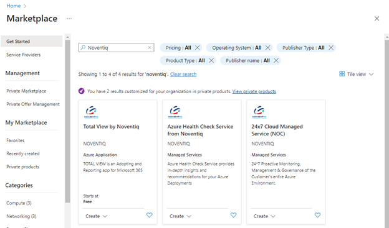Open Private Marketplace in sidebar
The width and height of the screenshot is (389, 228).
tap(26, 91)
